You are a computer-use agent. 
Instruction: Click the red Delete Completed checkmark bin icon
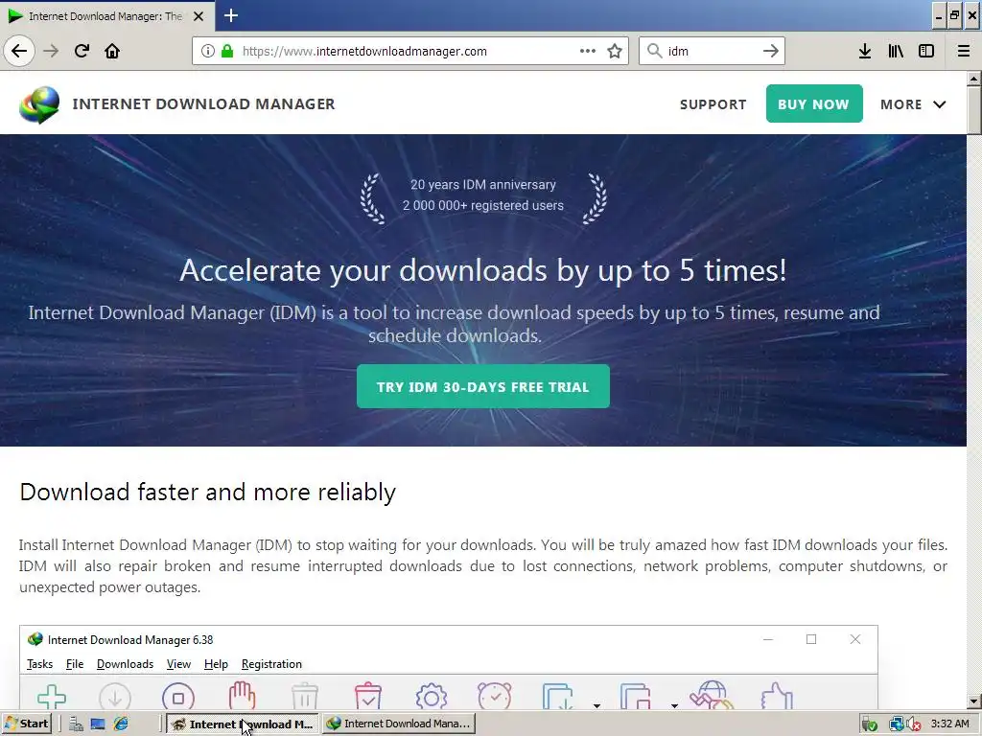pyautogui.click(x=368, y=696)
